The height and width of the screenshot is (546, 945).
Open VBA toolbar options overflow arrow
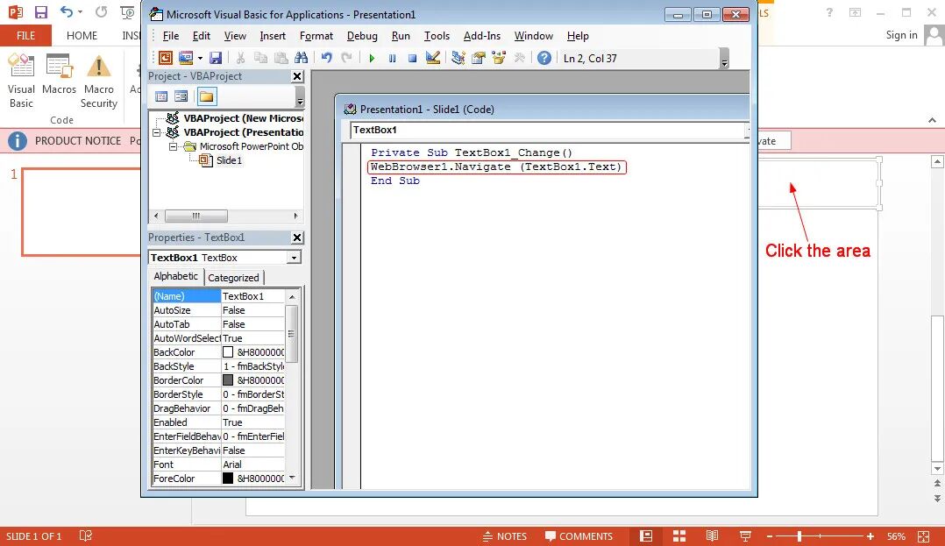pyautogui.click(x=724, y=59)
